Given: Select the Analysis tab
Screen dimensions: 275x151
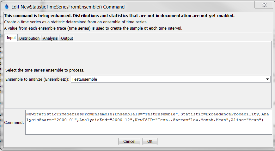Looking at the screenshot, I should pos(50,38).
